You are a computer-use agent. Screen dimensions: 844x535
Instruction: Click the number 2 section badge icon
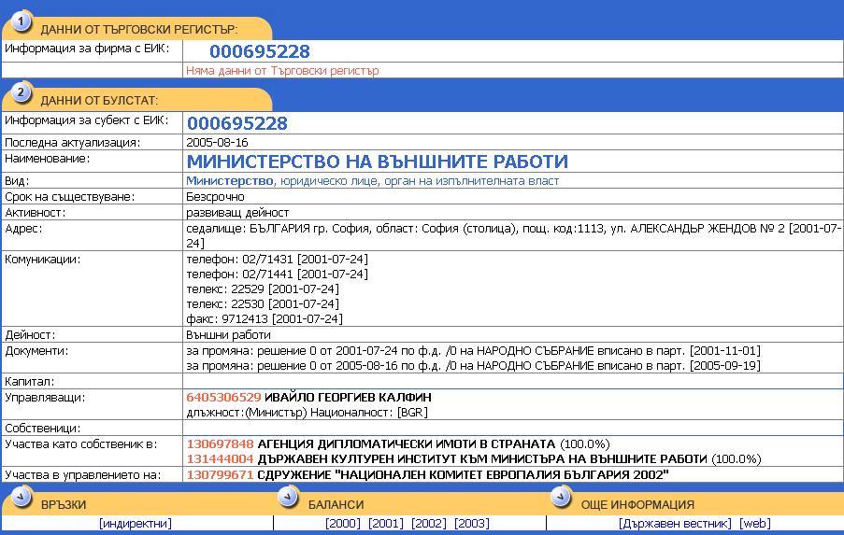(21, 92)
